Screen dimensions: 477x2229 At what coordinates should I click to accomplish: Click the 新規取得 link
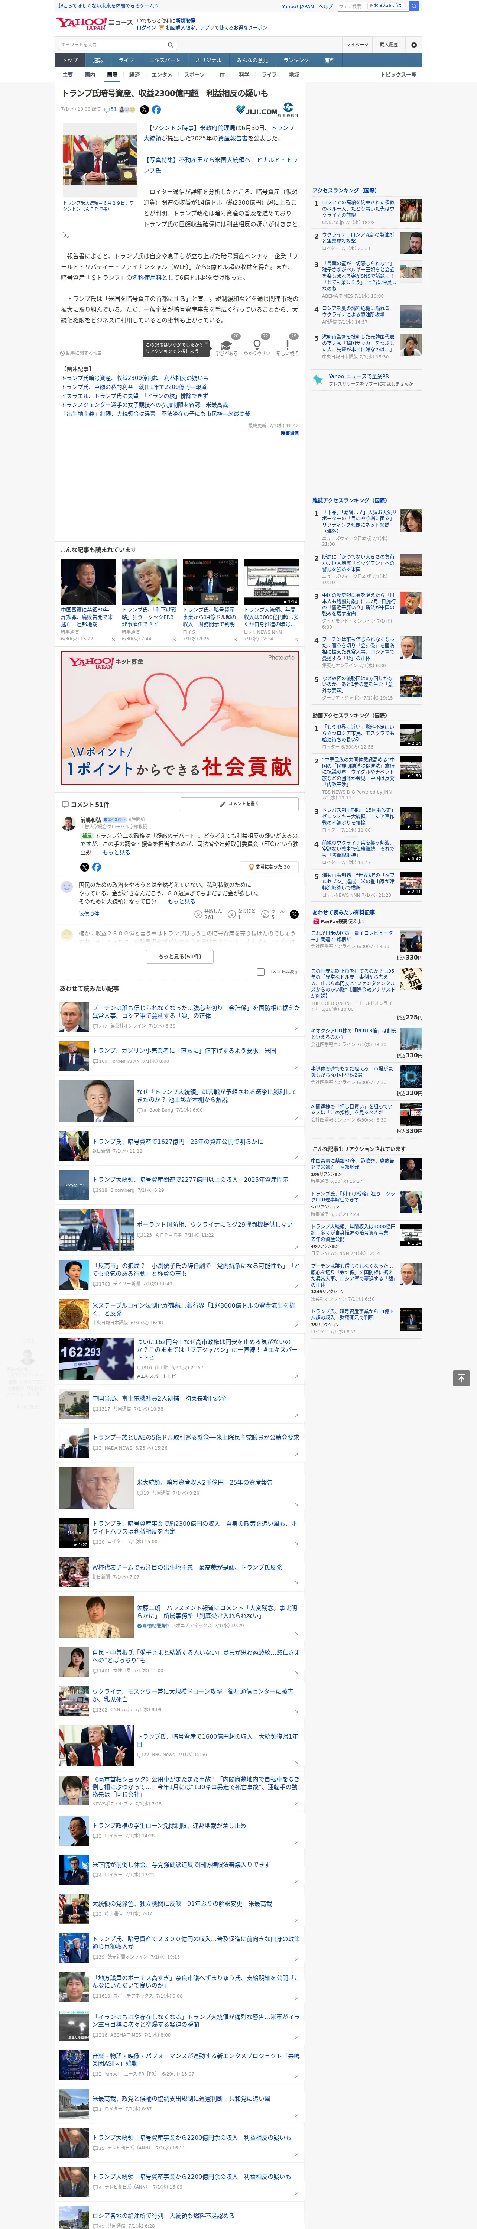pos(185,20)
